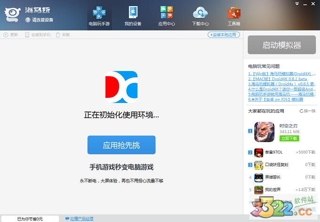This screenshot has height=222, width=320.
Task: Click the 拳皇97OL app icon
Action: click(x=258, y=152)
